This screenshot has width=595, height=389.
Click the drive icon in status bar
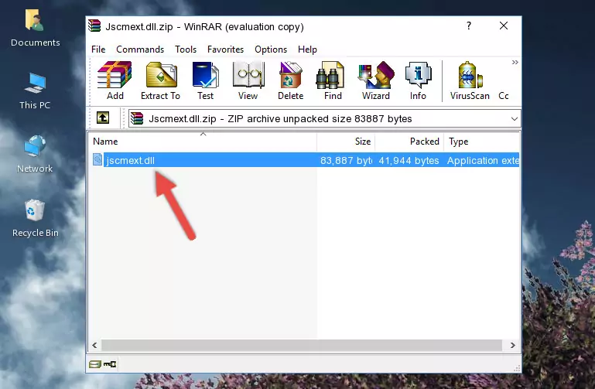94,364
